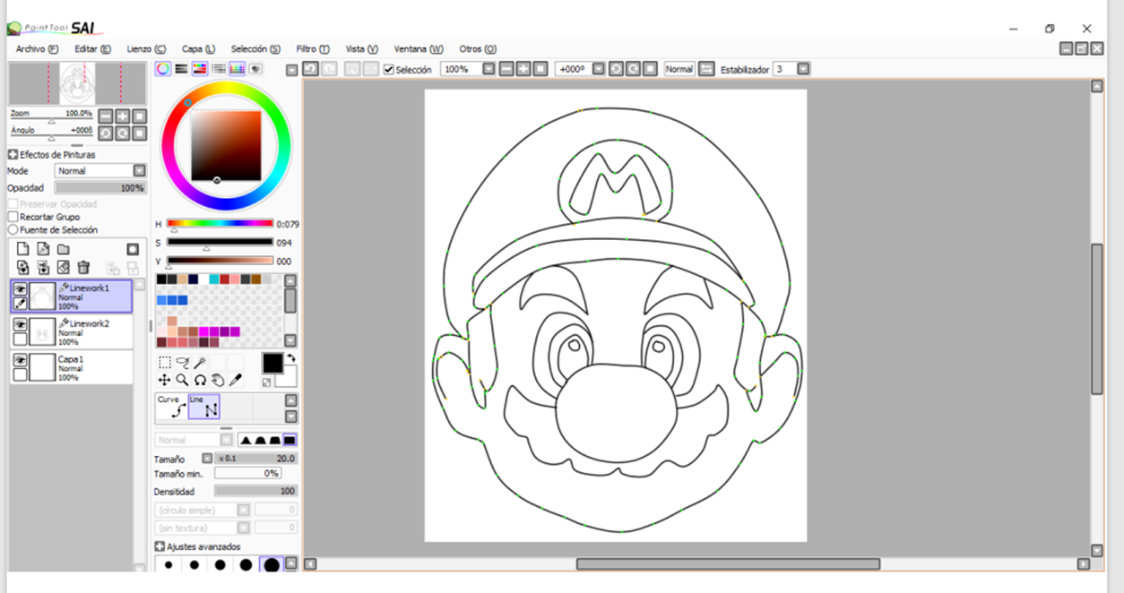Open the Estabilizador value dropdown
The image size is (1124, 593).
[x=803, y=69]
